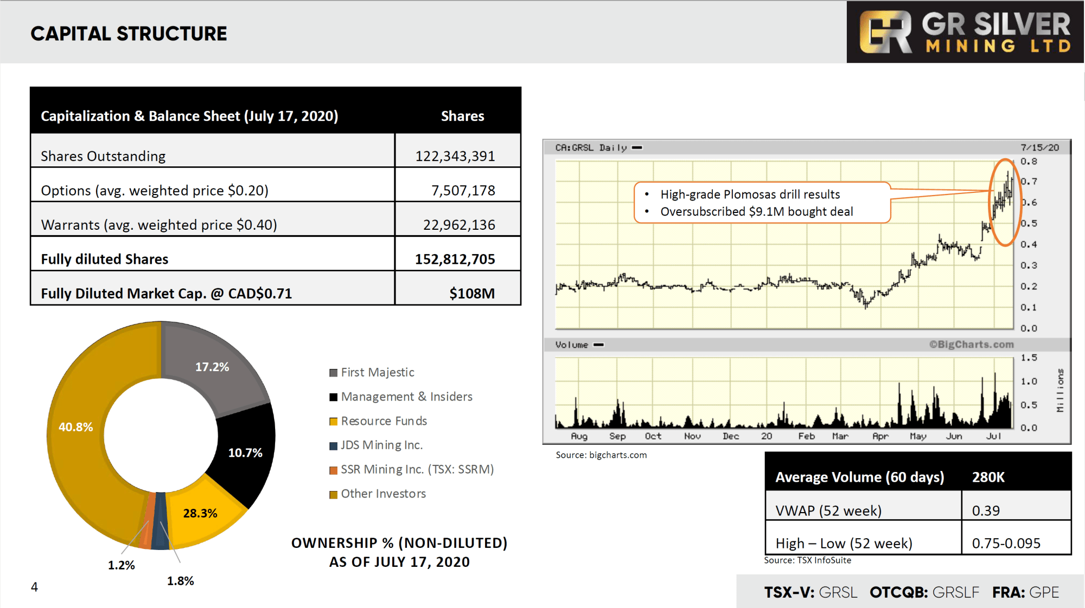Click 'Warrants (avg. weighted price $0.40)' label
Viewport: 1085px width, 608px height.
click(x=159, y=225)
